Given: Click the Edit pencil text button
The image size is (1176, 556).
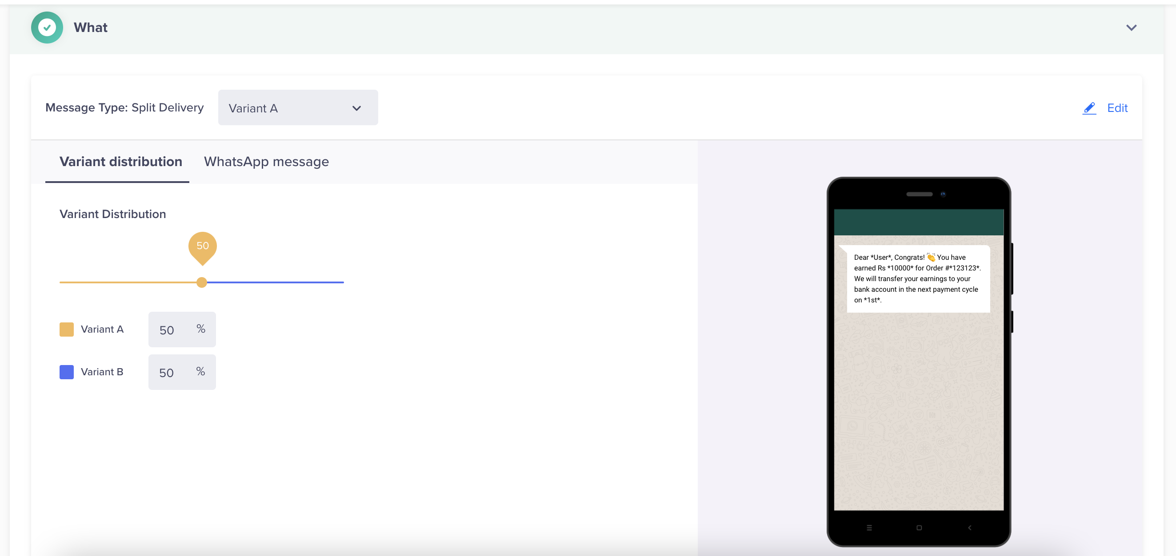Looking at the screenshot, I should [x=1107, y=107].
